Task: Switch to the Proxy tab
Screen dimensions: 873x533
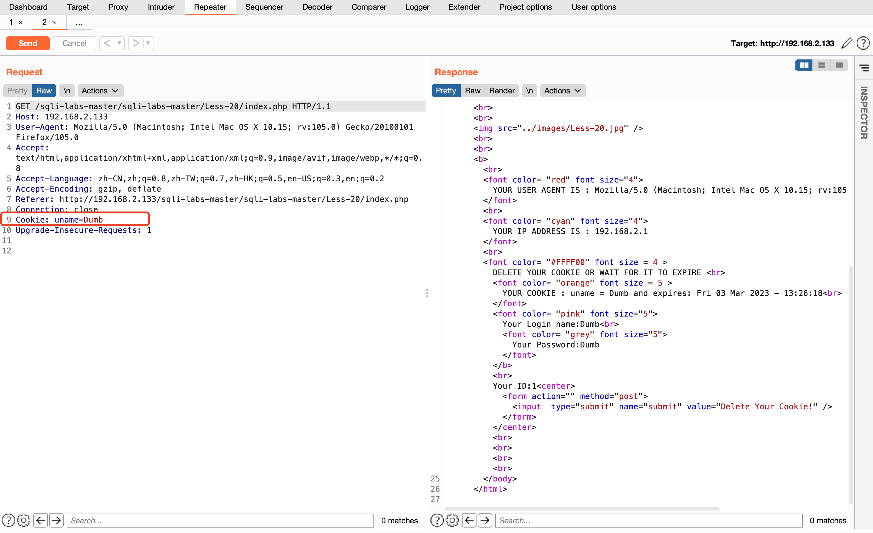Action: coord(118,7)
